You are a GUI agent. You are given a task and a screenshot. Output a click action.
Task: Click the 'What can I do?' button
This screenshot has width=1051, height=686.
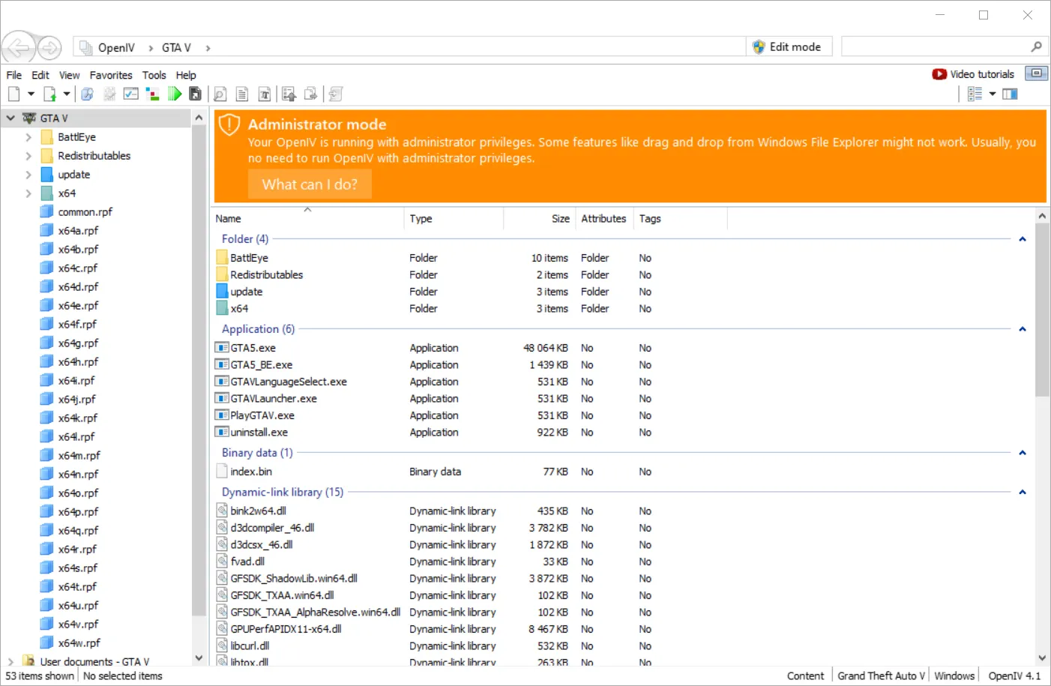click(310, 184)
